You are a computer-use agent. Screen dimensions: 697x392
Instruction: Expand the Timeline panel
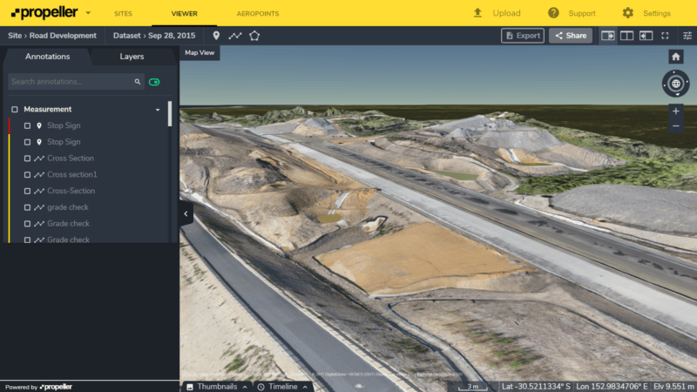point(282,387)
